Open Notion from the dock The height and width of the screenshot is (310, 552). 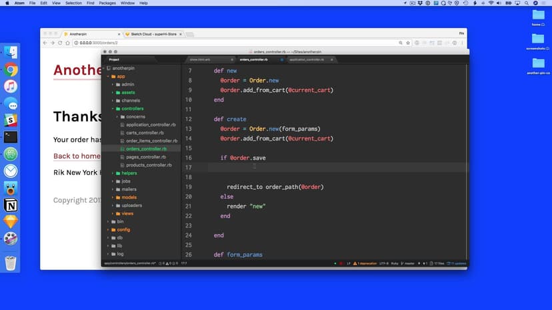11,205
